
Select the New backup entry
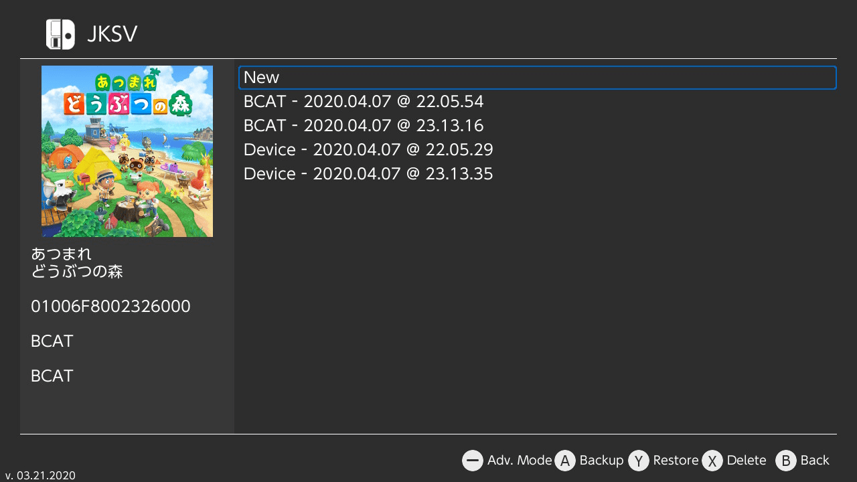[538, 78]
